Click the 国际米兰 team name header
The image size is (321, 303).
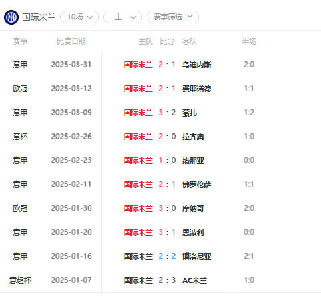(39, 17)
